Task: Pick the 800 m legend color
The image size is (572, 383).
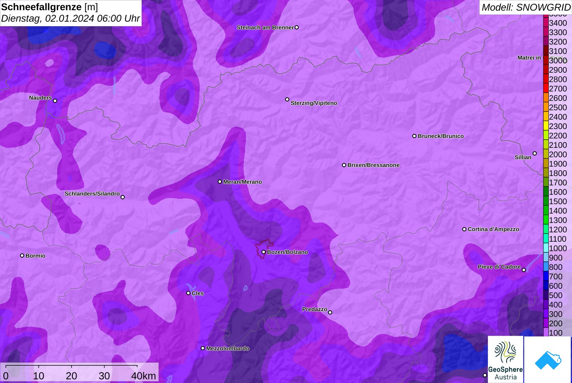Action: click(x=546, y=267)
